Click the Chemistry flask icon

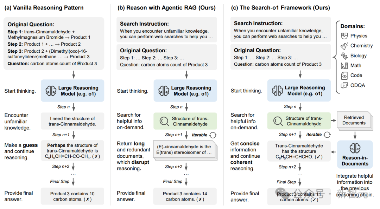click(344, 46)
